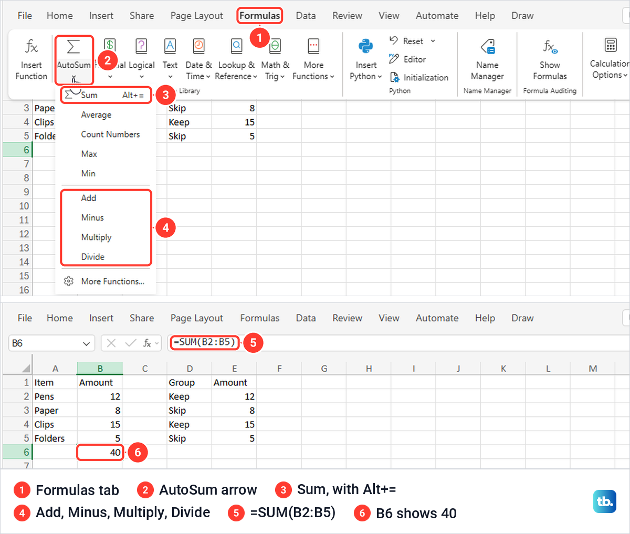The width and height of the screenshot is (630, 534).
Task: Choose Average from the AutoSum menu
Action: coord(107,114)
